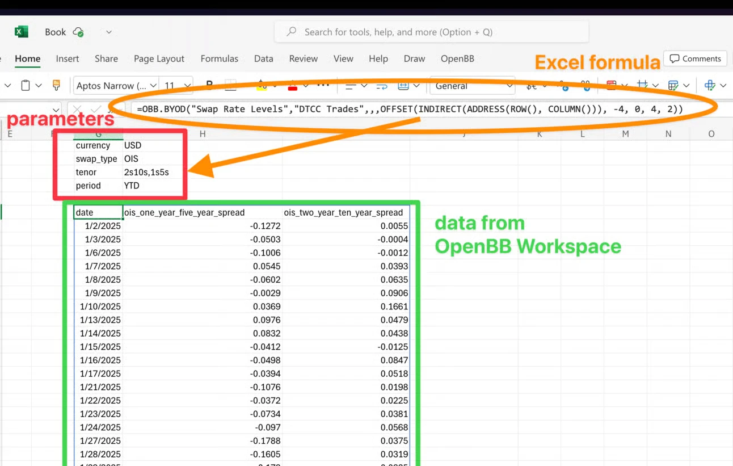Viewport: 733px width, 466px height.
Task: Select the Format Painter brush
Action: [56, 86]
